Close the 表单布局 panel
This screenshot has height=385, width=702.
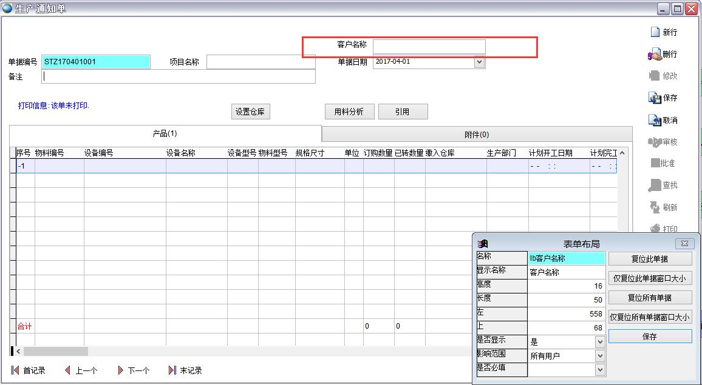pos(684,244)
